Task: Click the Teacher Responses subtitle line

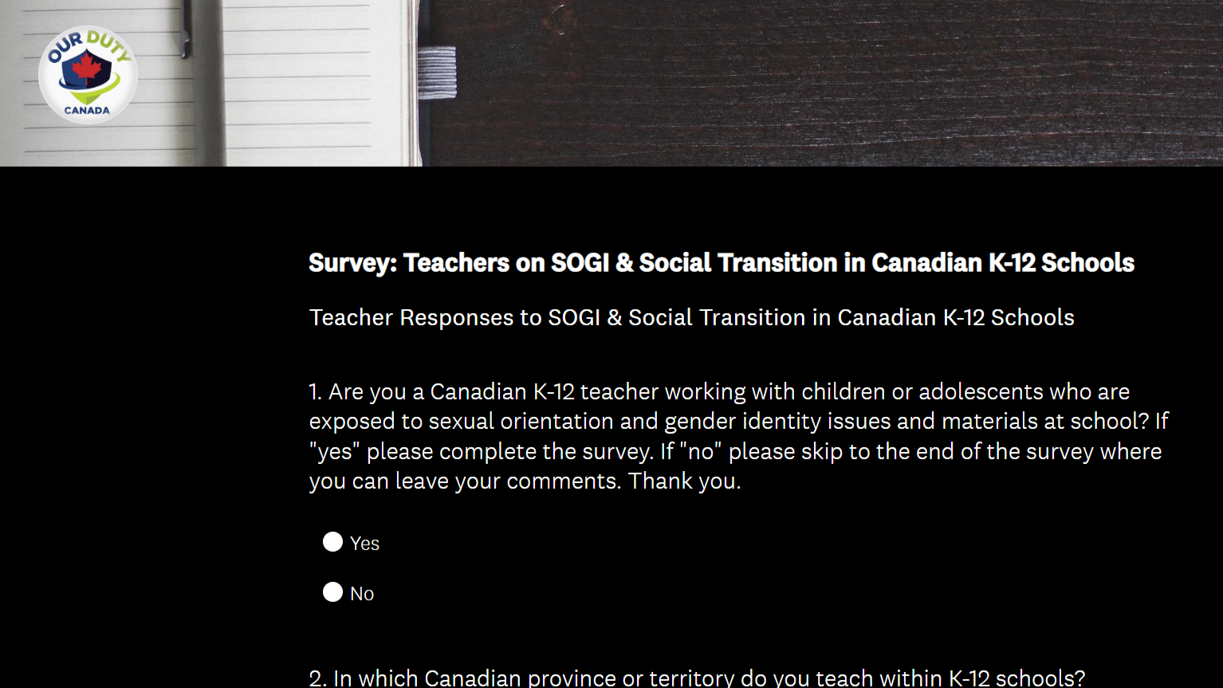Action: (x=692, y=317)
